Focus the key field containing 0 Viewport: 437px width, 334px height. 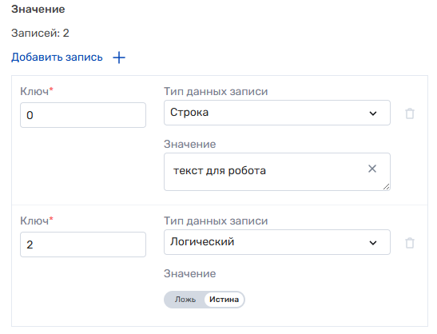coord(83,115)
